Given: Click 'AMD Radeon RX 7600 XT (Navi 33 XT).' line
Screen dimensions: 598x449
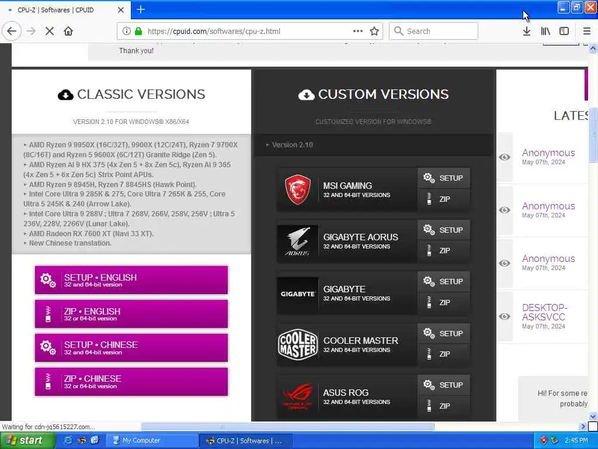Looking at the screenshot, I should [x=91, y=234].
